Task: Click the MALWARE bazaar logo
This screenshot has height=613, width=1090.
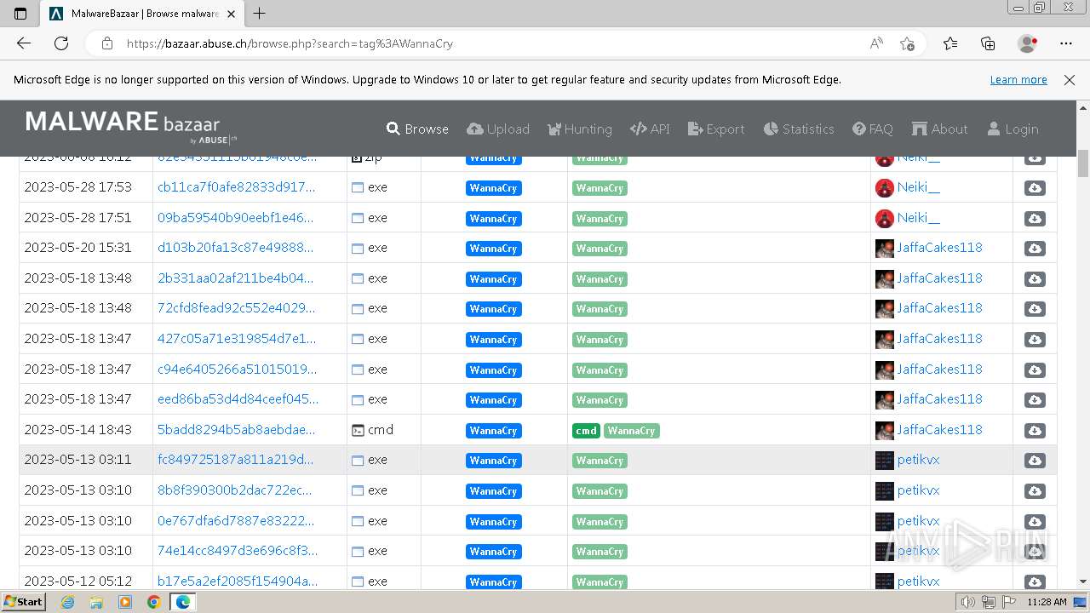Action: tap(131, 126)
